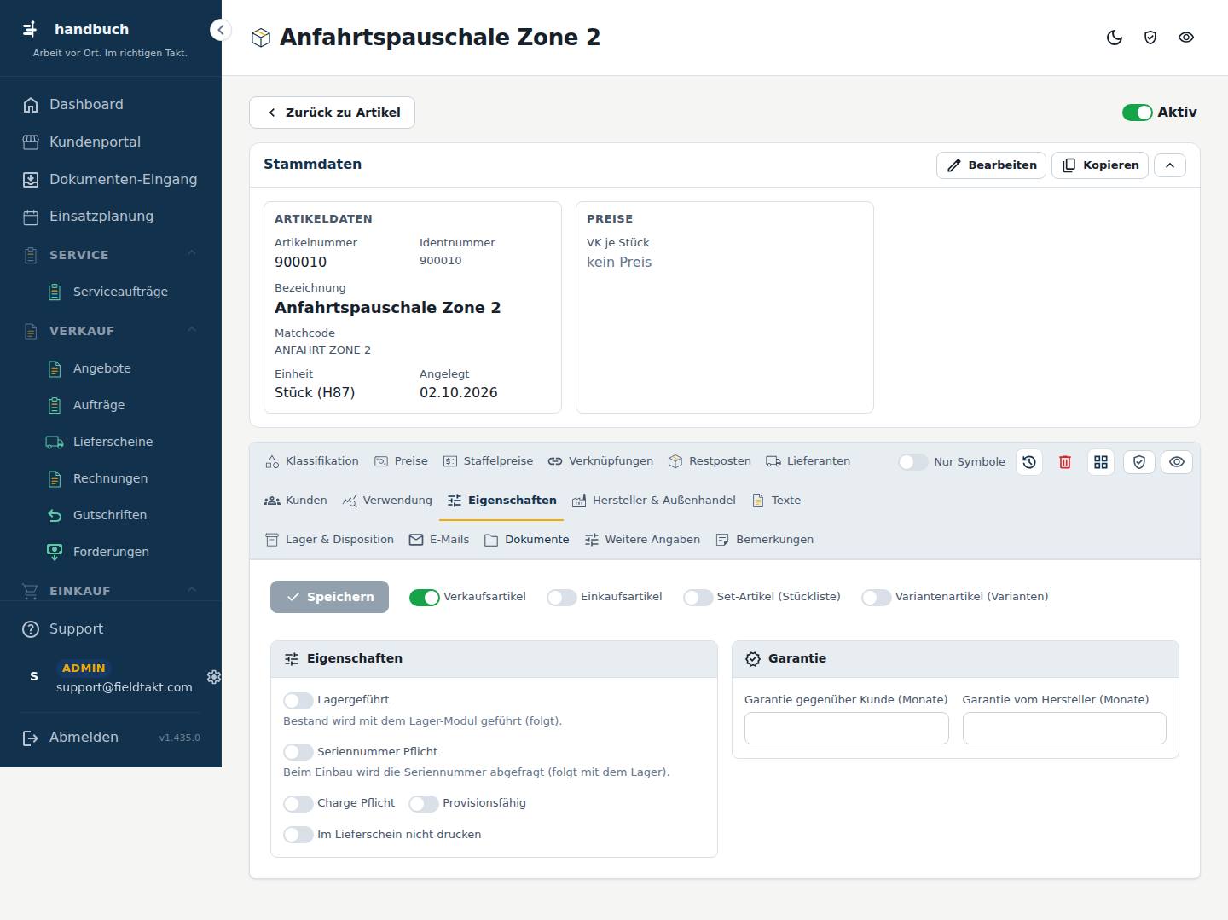The height and width of the screenshot is (920, 1228).
Task: Click the Speichern button
Action: point(329,597)
